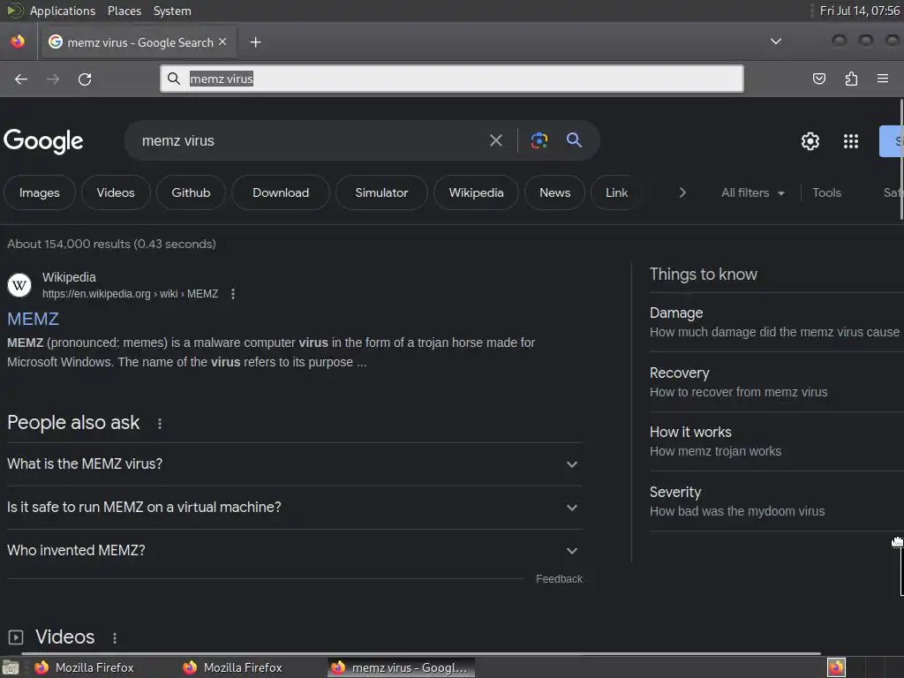The height and width of the screenshot is (678, 904).
Task: Click the page horizontal scrollbar
Action: pyautogui.click(x=421, y=654)
